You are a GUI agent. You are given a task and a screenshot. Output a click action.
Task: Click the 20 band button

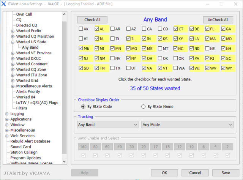[144, 147]
